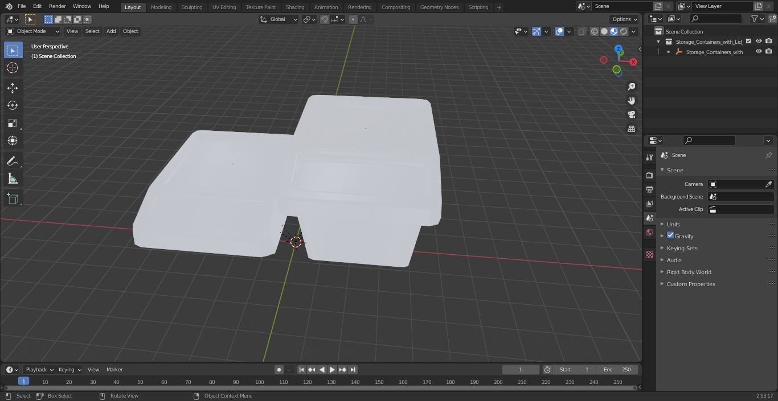Select rendered viewport shading
Image resolution: width=778 pixels, height=401 pixels.
pyautogui.click(x=624, y=31)
